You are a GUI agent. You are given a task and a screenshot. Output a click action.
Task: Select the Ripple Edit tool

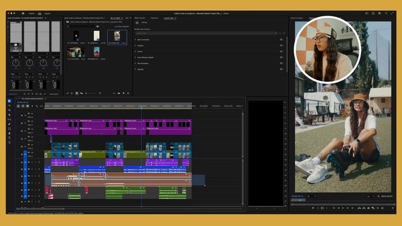point(9,110)
